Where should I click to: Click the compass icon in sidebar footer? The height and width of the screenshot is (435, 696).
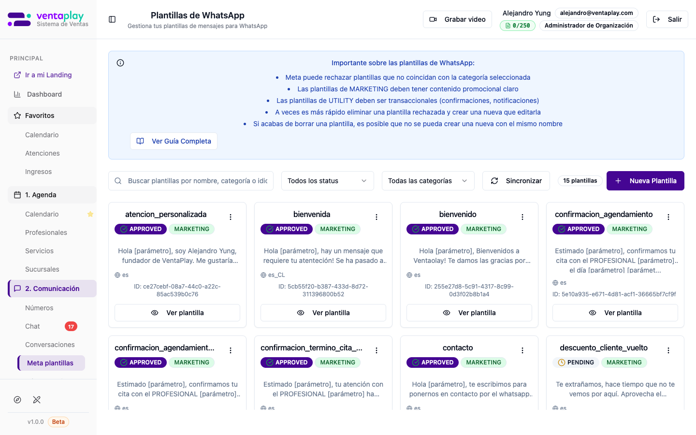coord(17,400)
